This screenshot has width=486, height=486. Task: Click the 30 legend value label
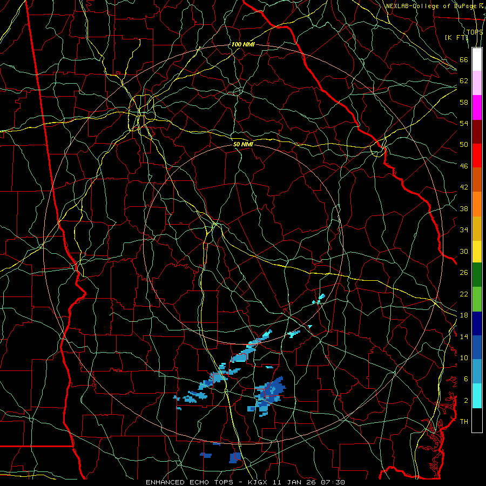click(x=464, y=251)
